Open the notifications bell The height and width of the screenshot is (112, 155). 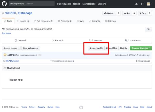pyautogui.click(x=136, y=4)
